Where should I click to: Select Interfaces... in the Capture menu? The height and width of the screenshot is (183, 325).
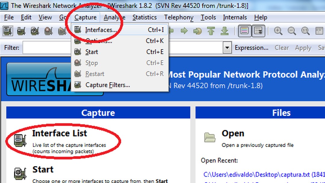pos(101,30)
